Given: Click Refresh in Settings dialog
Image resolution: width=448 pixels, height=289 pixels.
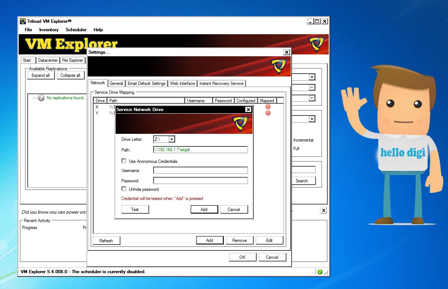Looking at the screenshot, I should [x=106, y=240].
